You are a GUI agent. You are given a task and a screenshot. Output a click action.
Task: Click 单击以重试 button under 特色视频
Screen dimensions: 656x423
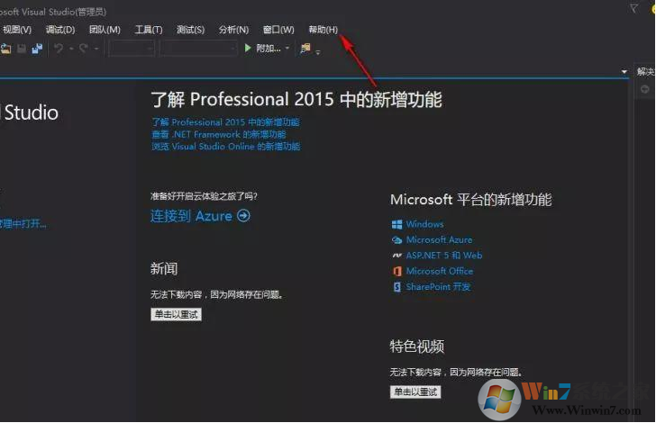point(415,391)
